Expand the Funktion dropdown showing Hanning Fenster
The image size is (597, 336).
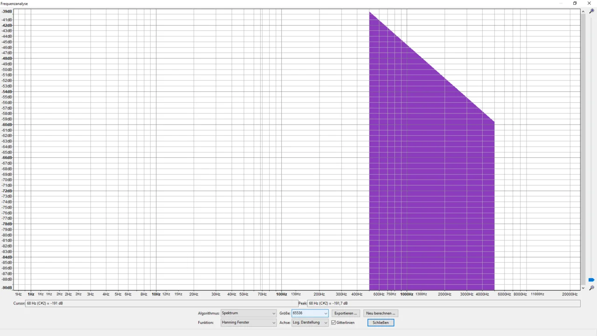[x=248, y=322]
